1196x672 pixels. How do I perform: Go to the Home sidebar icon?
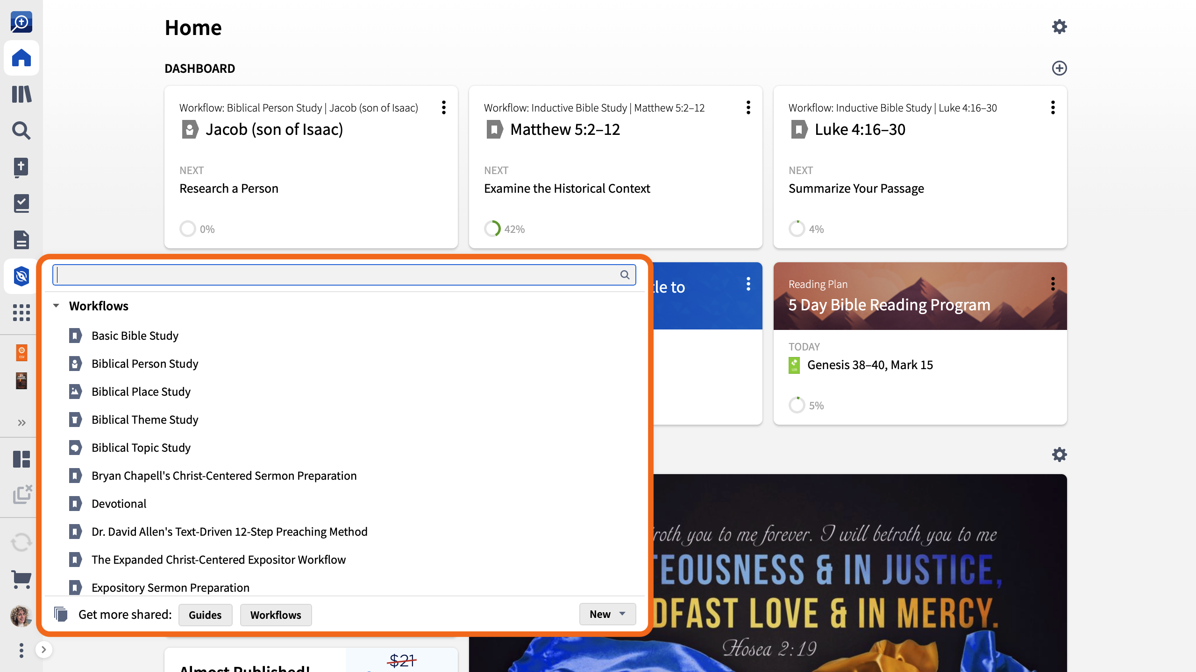(x=21, y=58)
